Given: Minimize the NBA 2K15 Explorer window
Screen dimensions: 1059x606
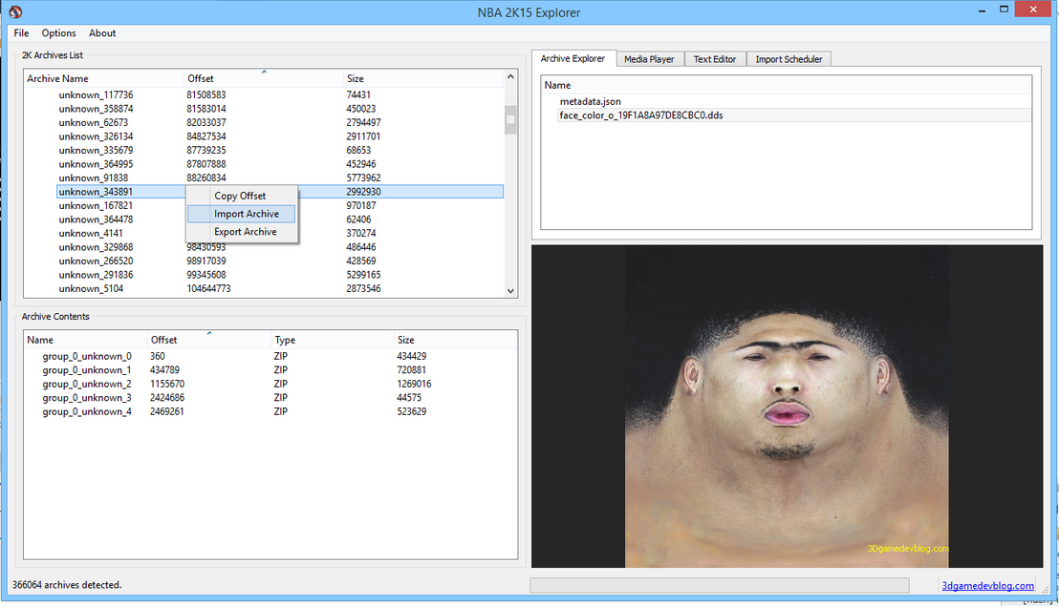Looking at the screenshot, I should [982, 10].
